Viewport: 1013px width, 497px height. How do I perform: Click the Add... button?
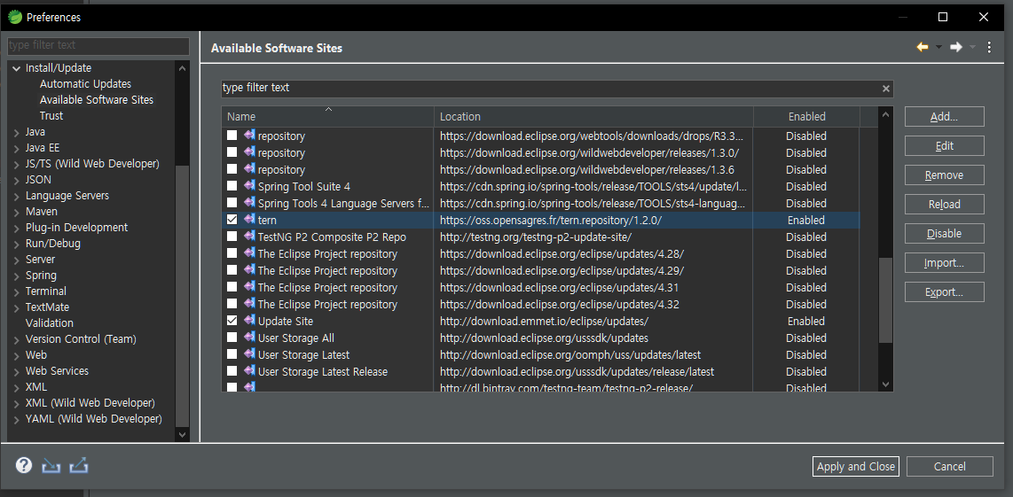pos(944,117)
